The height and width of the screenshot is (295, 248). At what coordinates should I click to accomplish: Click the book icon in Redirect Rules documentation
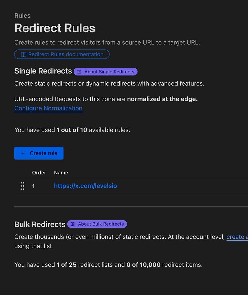(24, 54)
